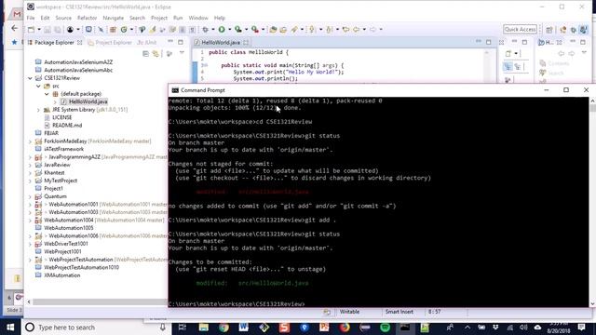
Task: Expand the WebAutomation1004 project
Action: [30, 221]
